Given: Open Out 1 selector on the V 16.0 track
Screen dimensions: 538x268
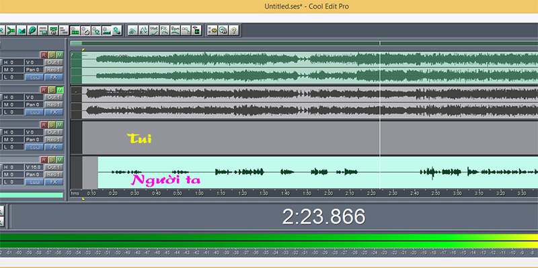Looking at the screenshot, I should (54, 167).
